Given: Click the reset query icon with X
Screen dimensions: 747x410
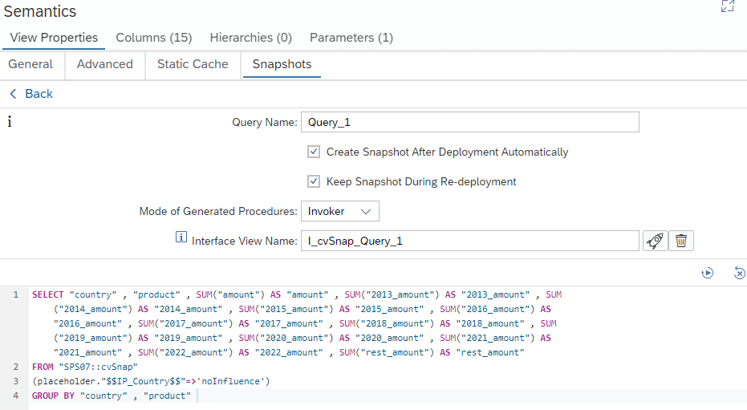Looking at the screenshot, I should pyautogui.click(x=739, y=274).
